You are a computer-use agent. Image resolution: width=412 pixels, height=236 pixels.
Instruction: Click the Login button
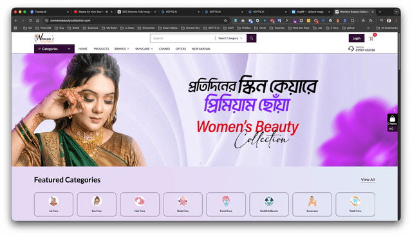pyautogui.click(x=357, y=38)
